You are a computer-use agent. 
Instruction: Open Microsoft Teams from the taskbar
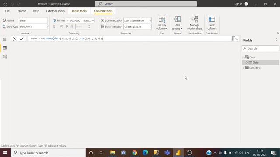[x=167, y=153]
